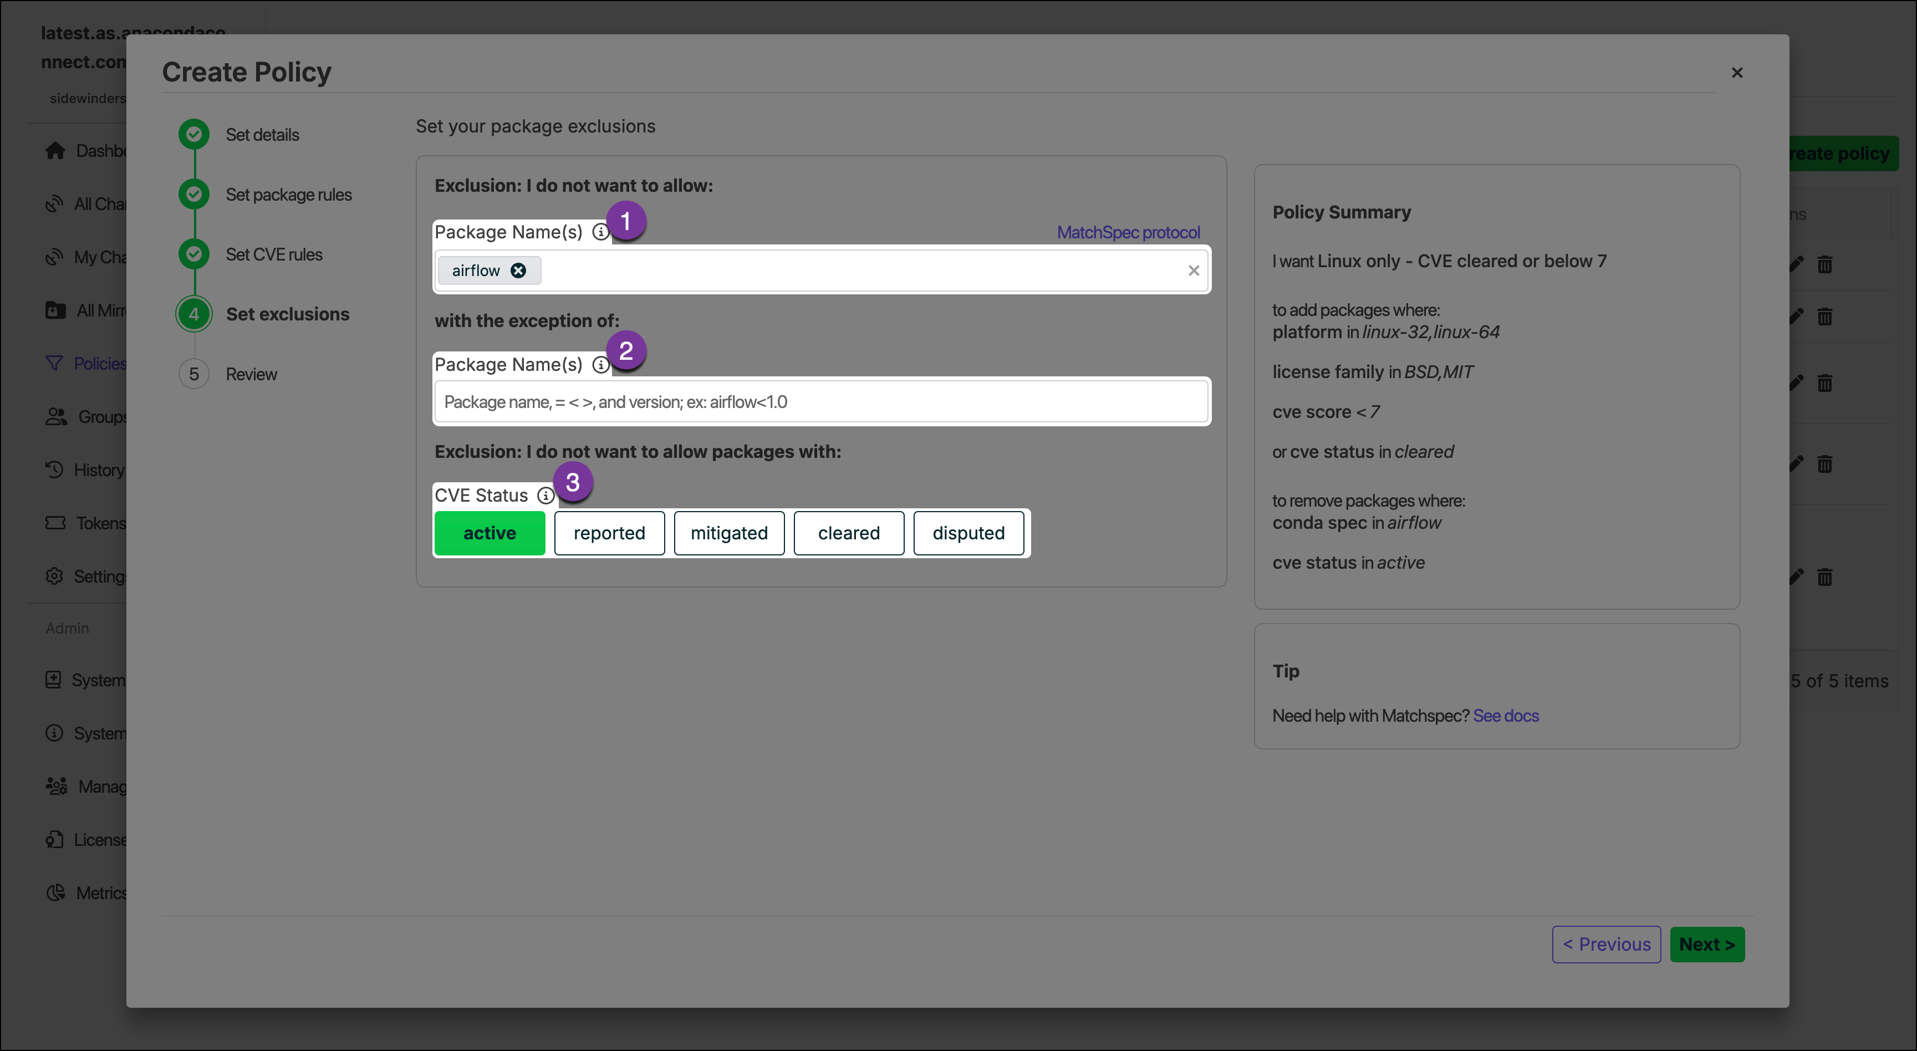Enable the mitigated CVE status option
1917x1051 pixels.
[x=728, y=533]
